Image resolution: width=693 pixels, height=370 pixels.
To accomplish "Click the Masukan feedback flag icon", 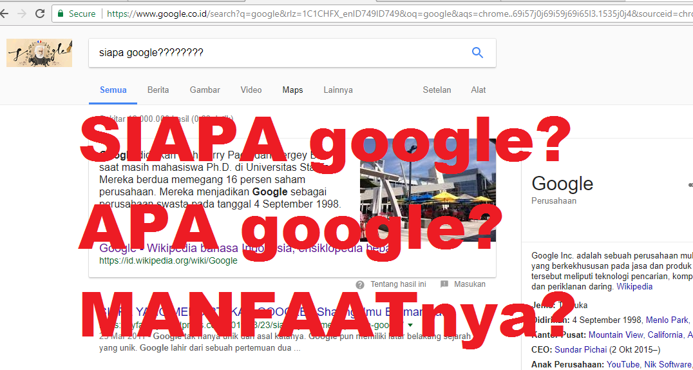I will [x=444, y=284].
